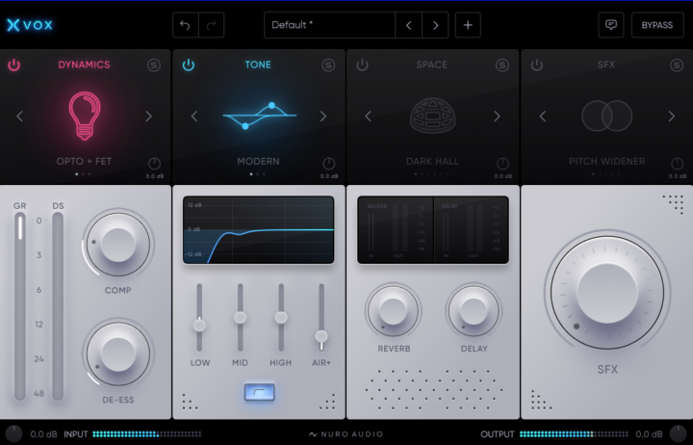Click the TONE module title
The height and width of the screenshot is (445, 693).
258,65
